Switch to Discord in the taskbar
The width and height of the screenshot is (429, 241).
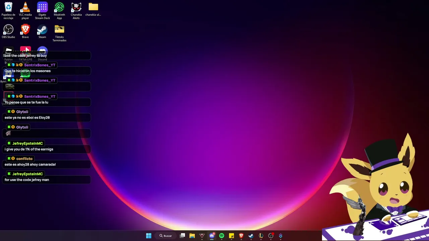[212, 236]
